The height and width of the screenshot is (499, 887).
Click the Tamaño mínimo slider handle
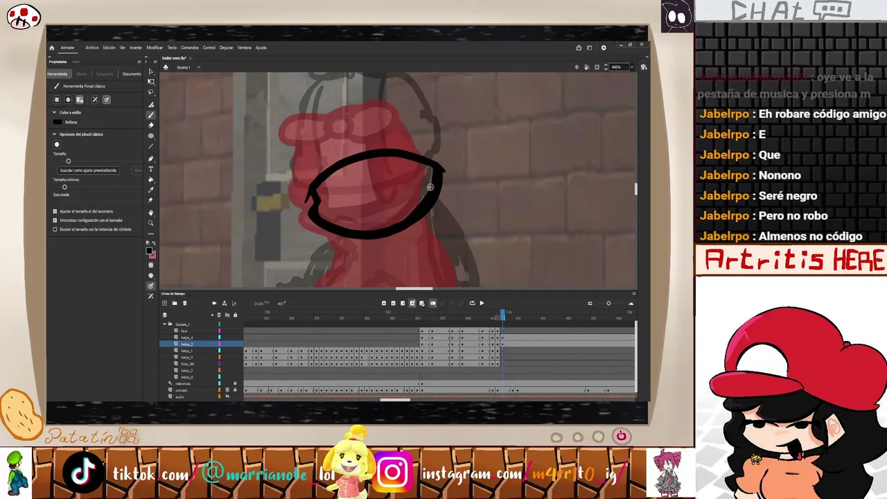point(64,187)
